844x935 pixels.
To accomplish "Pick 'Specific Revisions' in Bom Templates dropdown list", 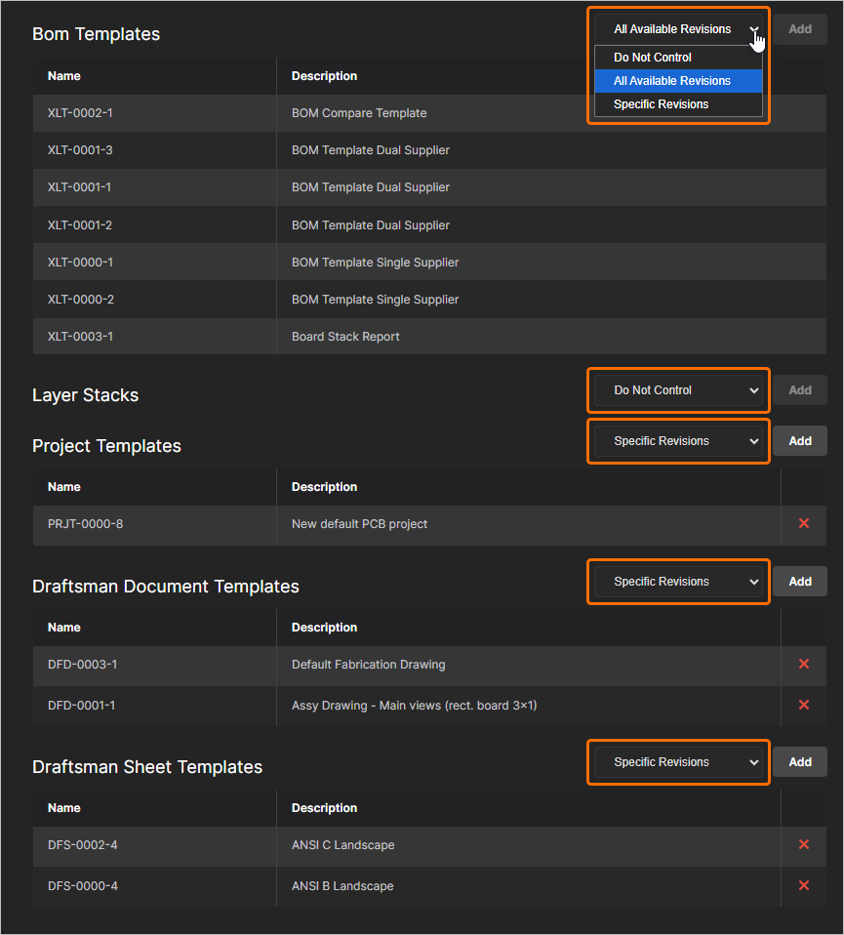I will tap(662, 104).
